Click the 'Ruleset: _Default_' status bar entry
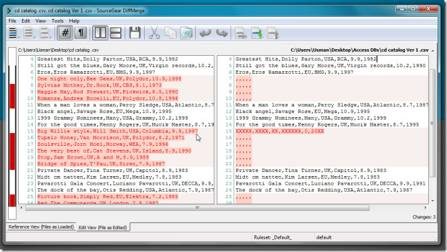 tap(273, 237)
